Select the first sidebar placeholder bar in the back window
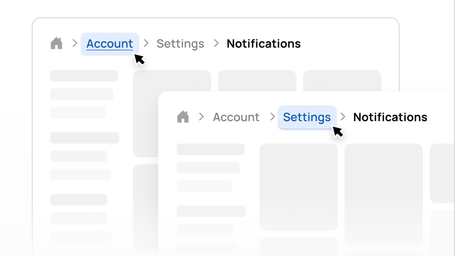This screenshot has width=455, height=256. (x=84, y=76)
